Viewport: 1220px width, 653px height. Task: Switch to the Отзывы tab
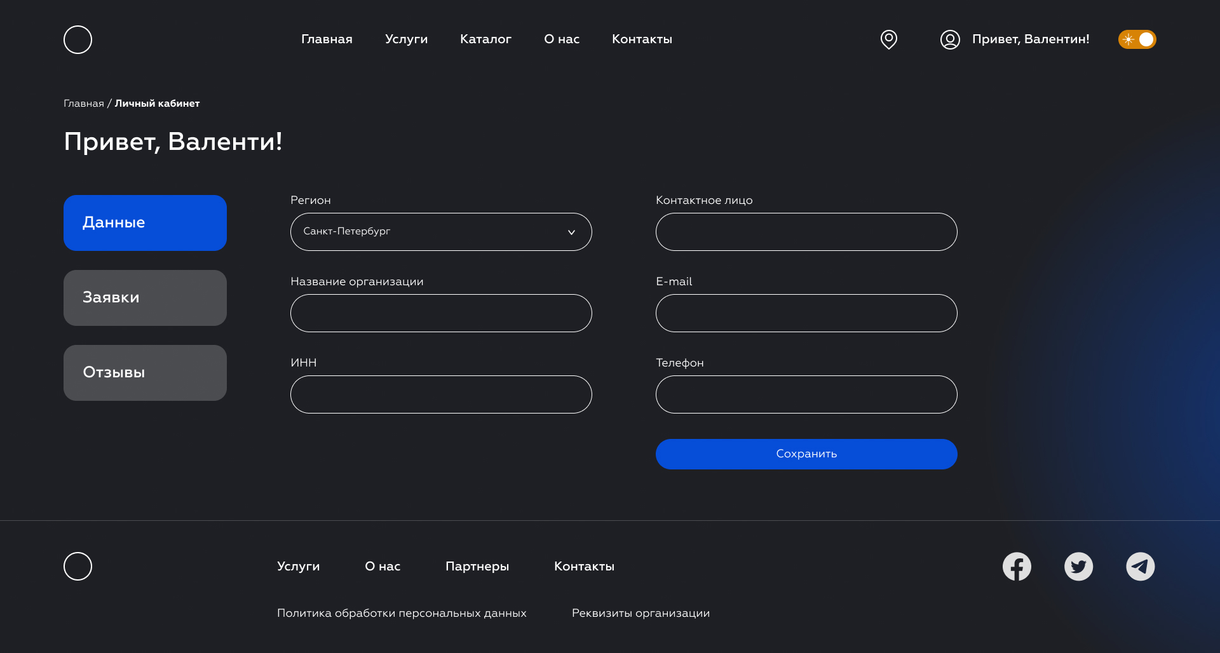pyautogui.click(x=145, y=373)
